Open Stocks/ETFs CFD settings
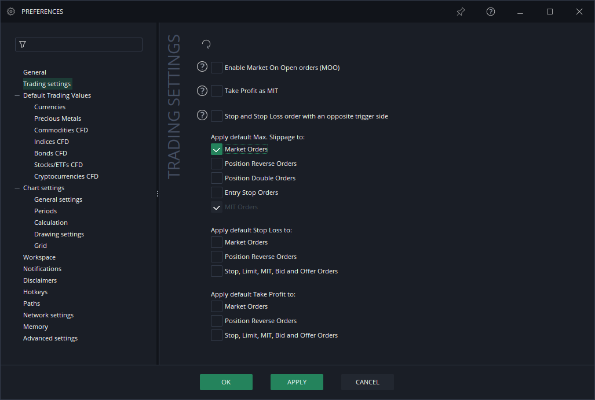 click(x=59, y=165)
